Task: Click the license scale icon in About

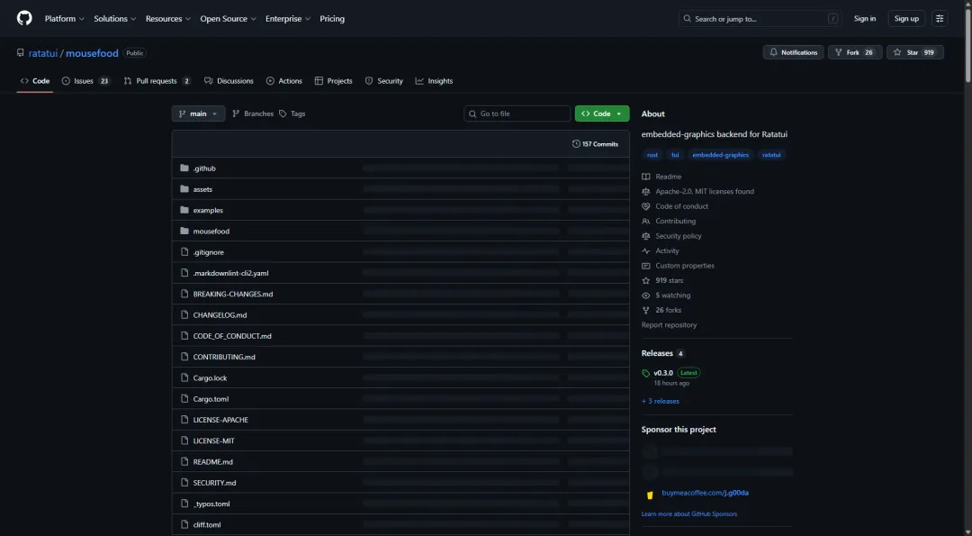Action: tap(646, 192)
